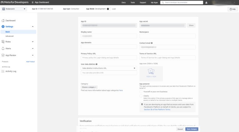Open Dashboard in sidebar
The height and width of the screenshot is (132, 239).
click(10, 20)
